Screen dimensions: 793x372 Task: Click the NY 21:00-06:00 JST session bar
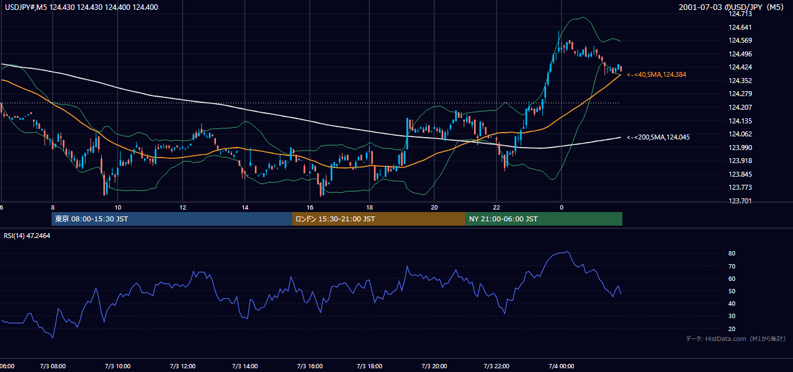click(x=544, y=219)
